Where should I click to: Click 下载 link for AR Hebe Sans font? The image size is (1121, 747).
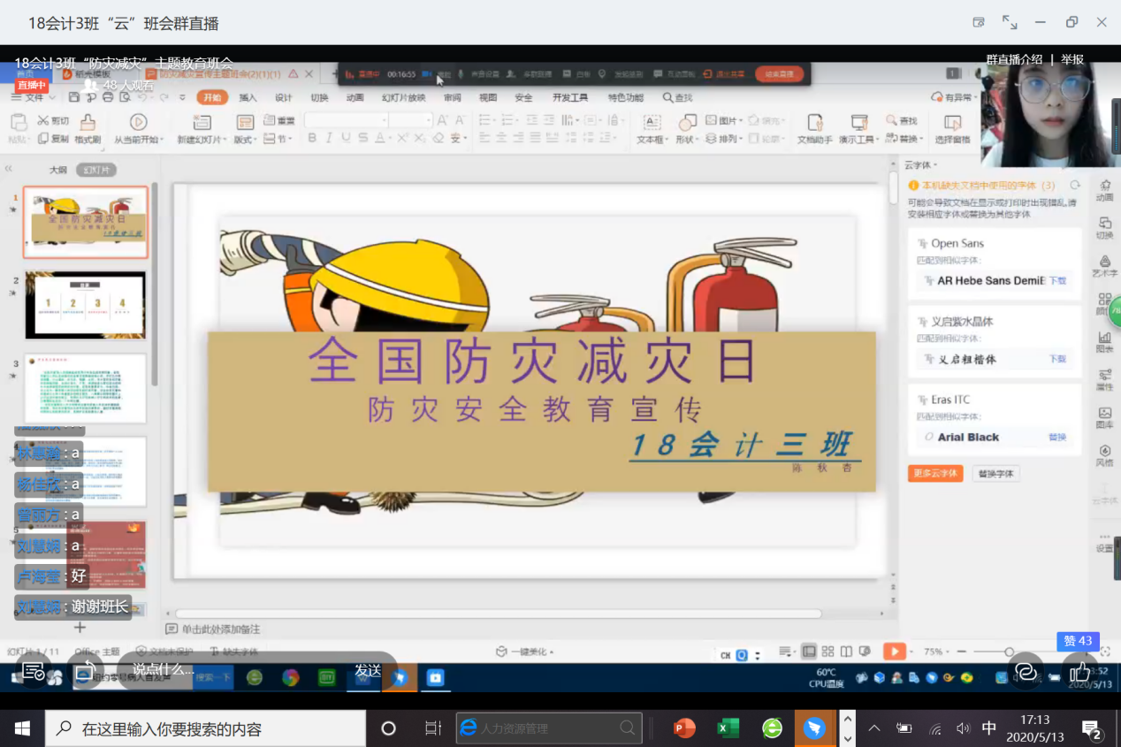1057,280
